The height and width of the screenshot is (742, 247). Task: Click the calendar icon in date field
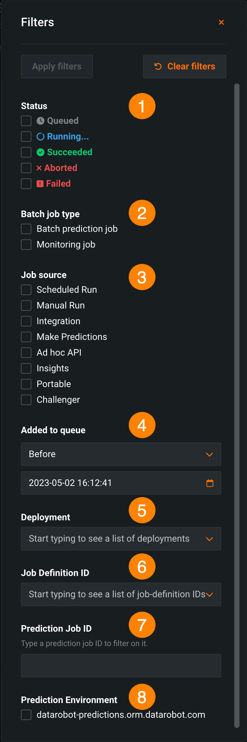[210, 483]
